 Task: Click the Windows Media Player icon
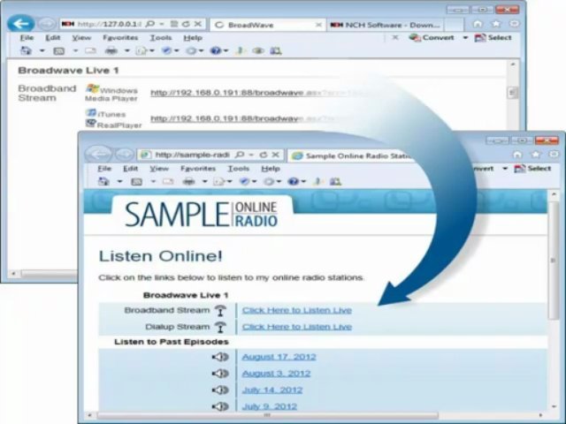(91, 89)
